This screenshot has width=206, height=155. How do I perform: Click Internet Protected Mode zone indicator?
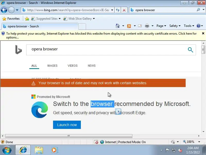123,142
